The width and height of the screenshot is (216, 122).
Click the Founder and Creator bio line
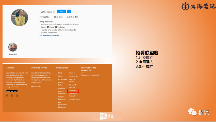tap(58, 30)
